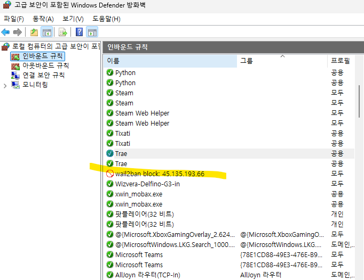Open the 동작(A) menu

pos(43,19)
